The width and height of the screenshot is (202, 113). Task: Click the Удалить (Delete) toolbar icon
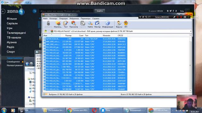point(83,24)
